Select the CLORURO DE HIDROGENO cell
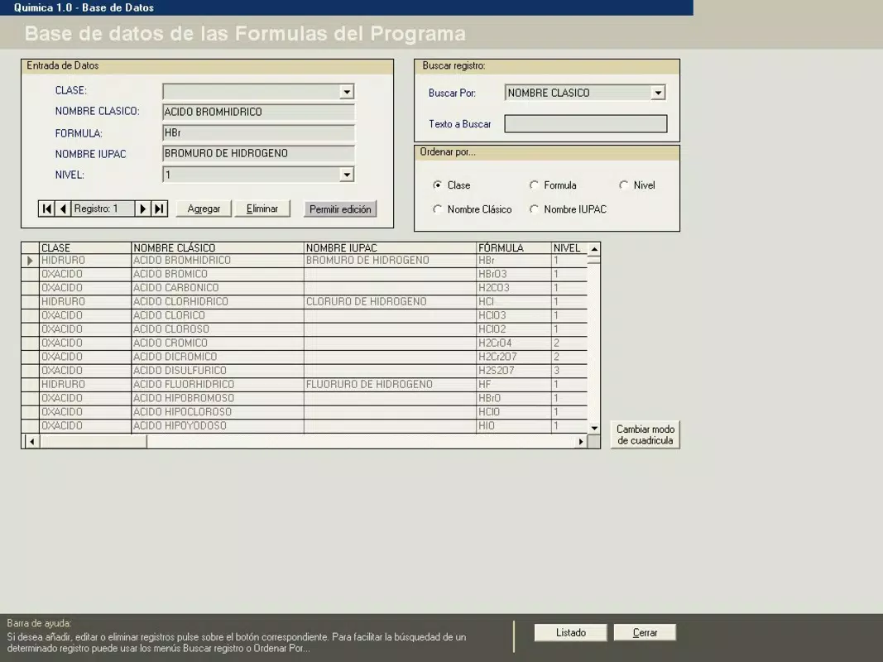 (390, 302)
